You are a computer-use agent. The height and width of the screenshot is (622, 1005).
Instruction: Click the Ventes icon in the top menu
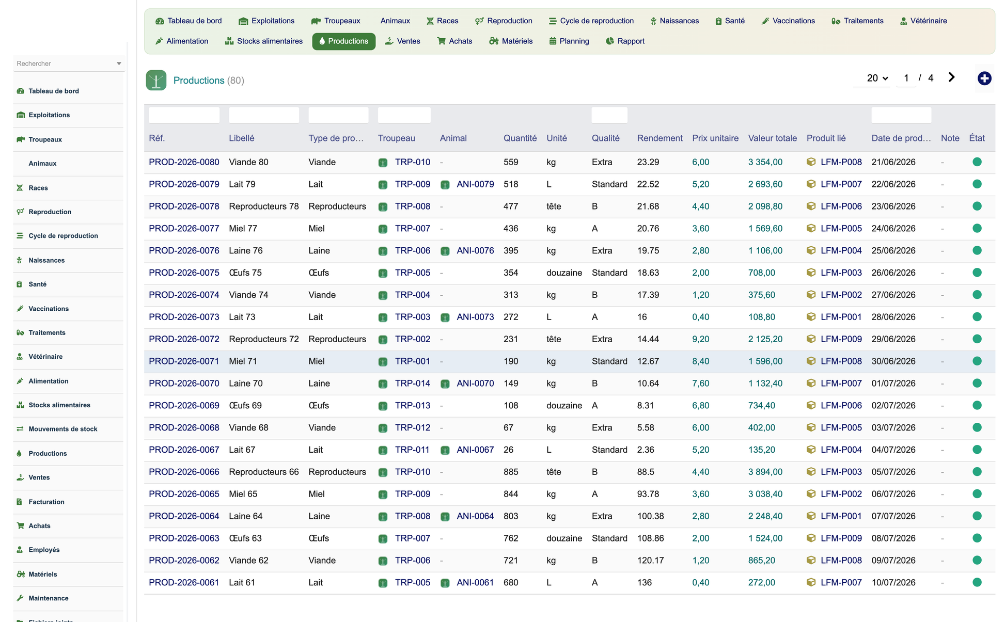point(389,41)
